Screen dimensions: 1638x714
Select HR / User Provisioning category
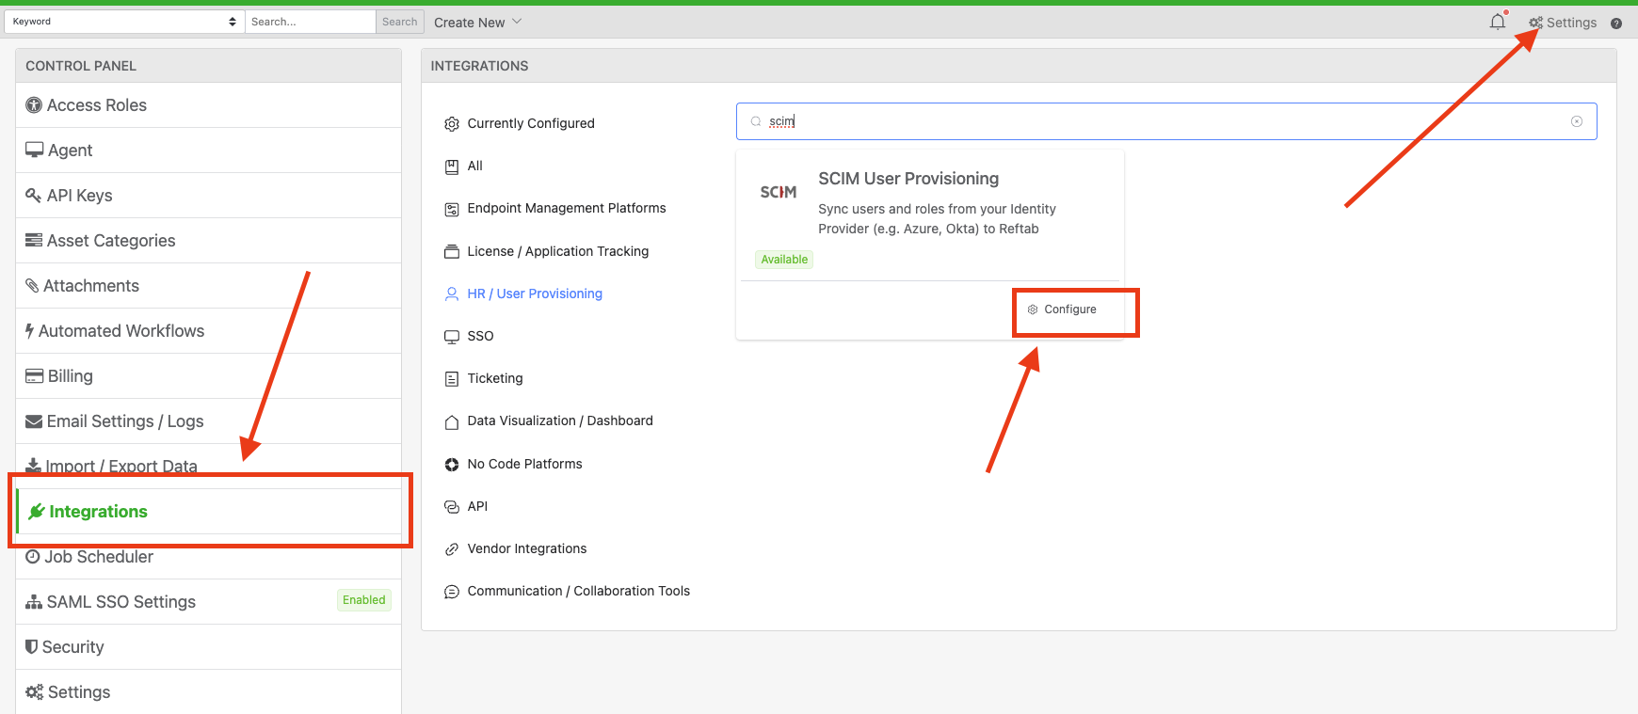[x=535, y=294]
